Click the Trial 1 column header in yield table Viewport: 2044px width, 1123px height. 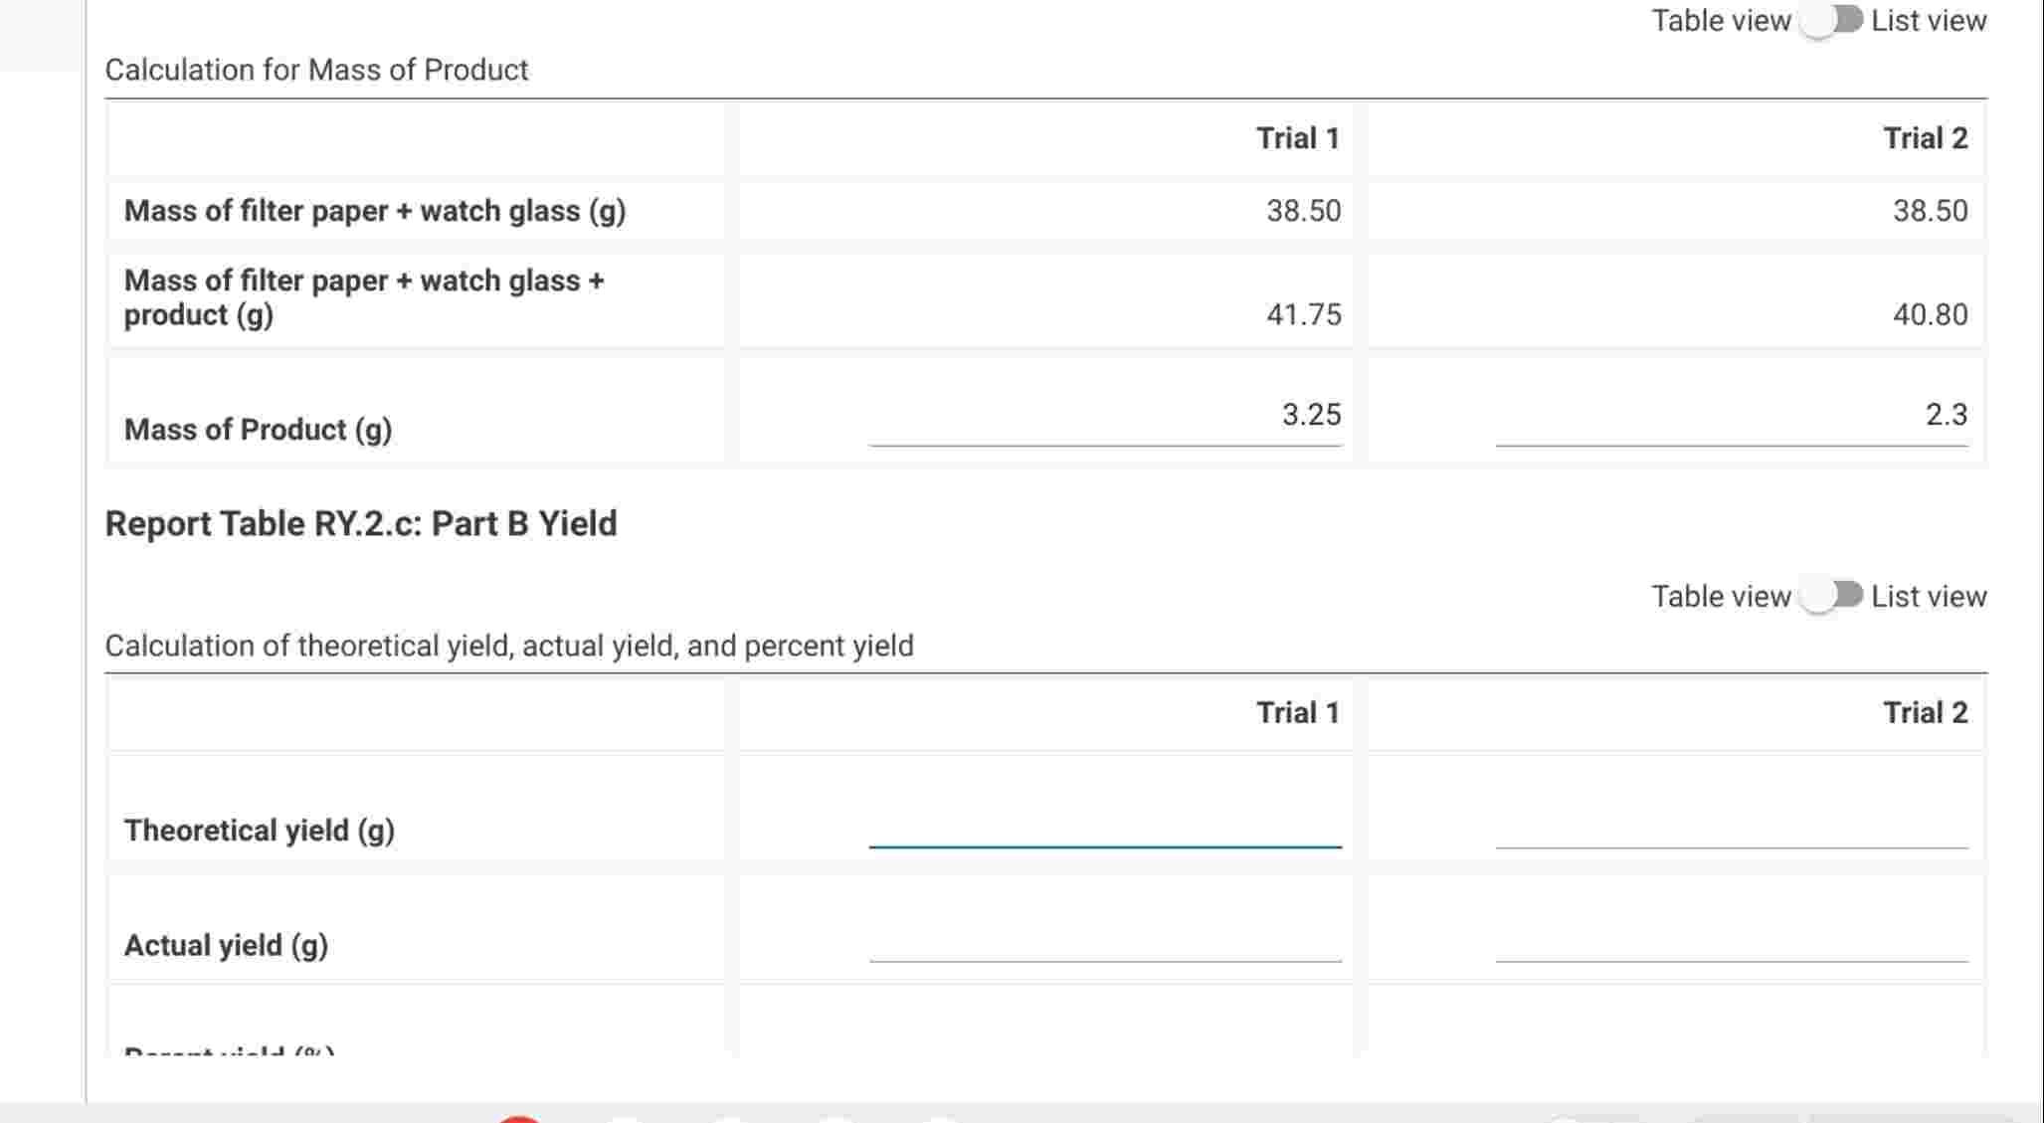tap(1298, 712)
